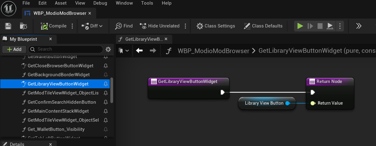Click the Find toolbar button
This screenshot has height=146, width=376.
tap(124, 26)
